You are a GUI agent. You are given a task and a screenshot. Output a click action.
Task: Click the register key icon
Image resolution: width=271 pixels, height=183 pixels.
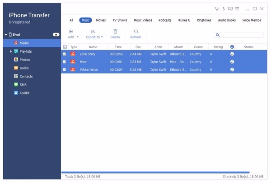[223, 9]
